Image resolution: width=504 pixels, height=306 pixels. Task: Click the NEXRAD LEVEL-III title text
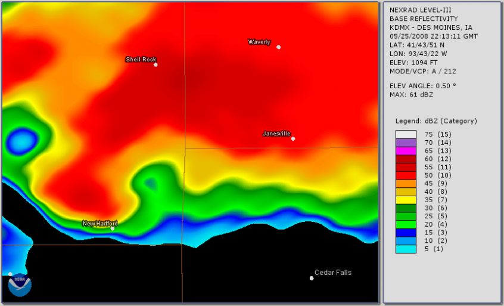tap(421, 10)
